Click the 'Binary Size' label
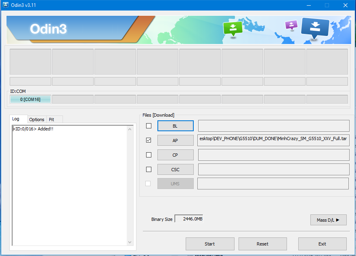Screen dimensions: 356x256 pyautogui.click(x=162, y=219)
